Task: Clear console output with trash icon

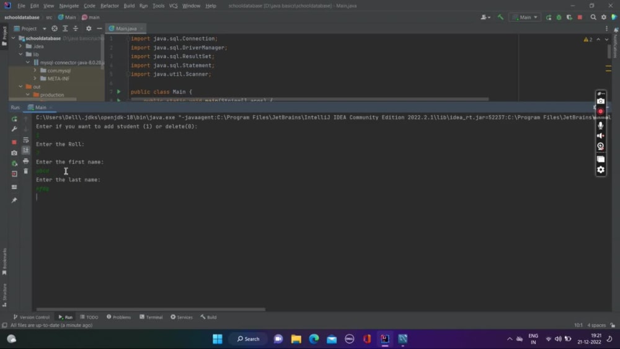Action: (25, 171)
